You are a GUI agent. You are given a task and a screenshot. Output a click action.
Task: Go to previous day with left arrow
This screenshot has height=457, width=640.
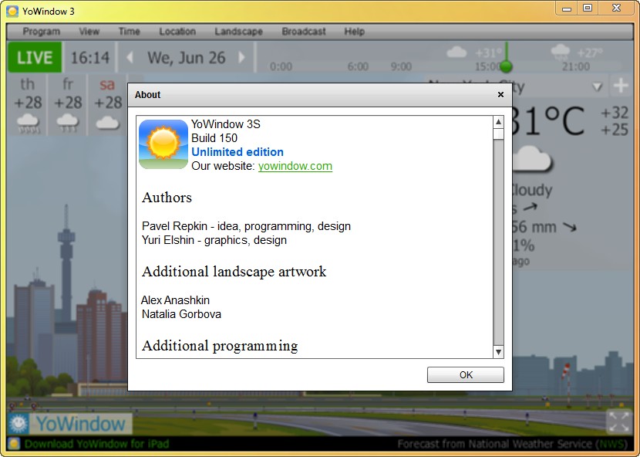pos(130,57)
